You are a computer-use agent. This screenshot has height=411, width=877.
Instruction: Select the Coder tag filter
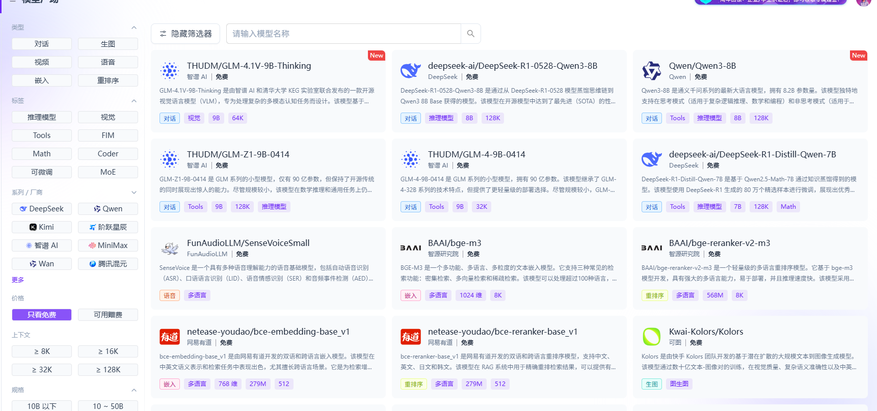click(108, 154)
